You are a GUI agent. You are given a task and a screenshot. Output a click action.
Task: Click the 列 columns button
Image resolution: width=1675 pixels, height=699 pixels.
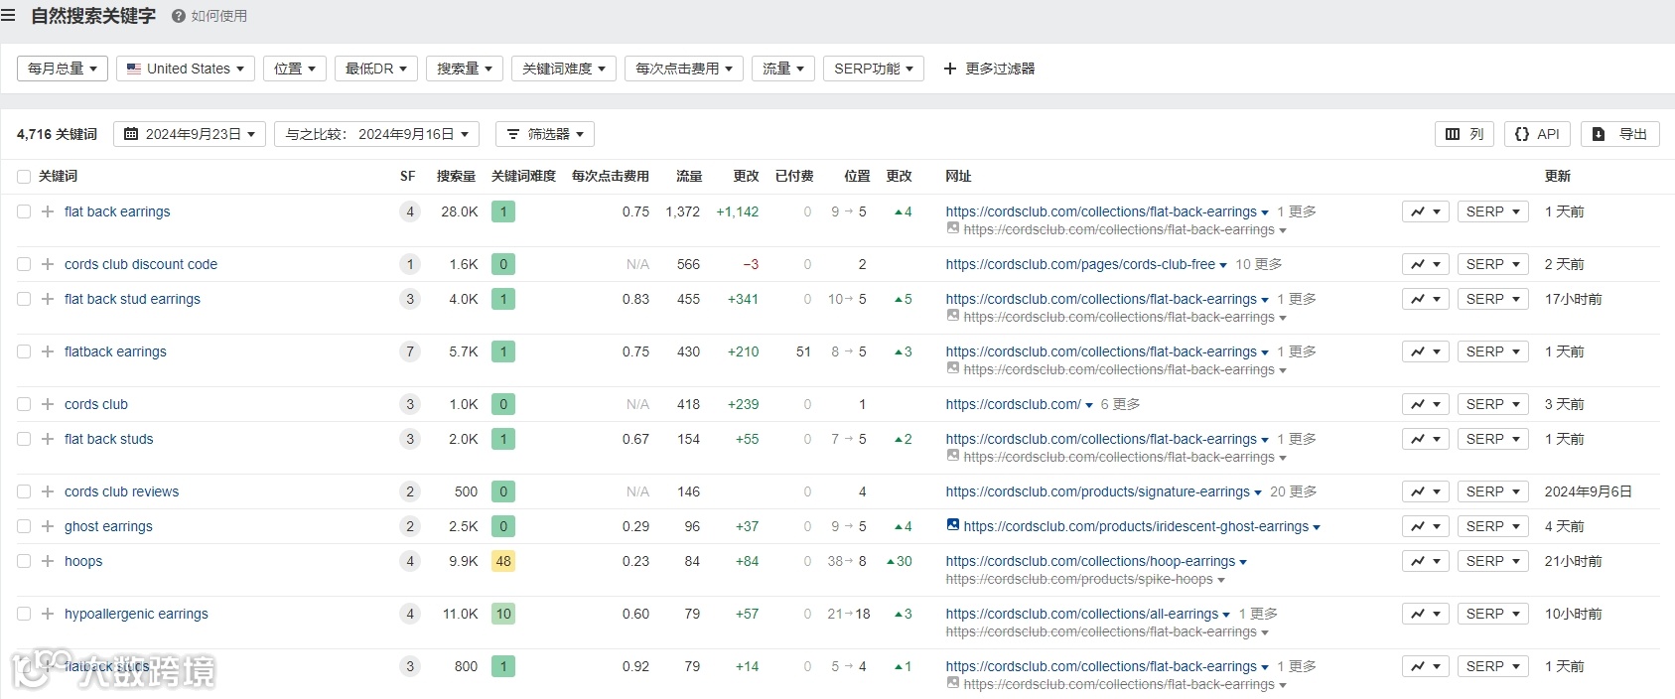click(1465, 134)
